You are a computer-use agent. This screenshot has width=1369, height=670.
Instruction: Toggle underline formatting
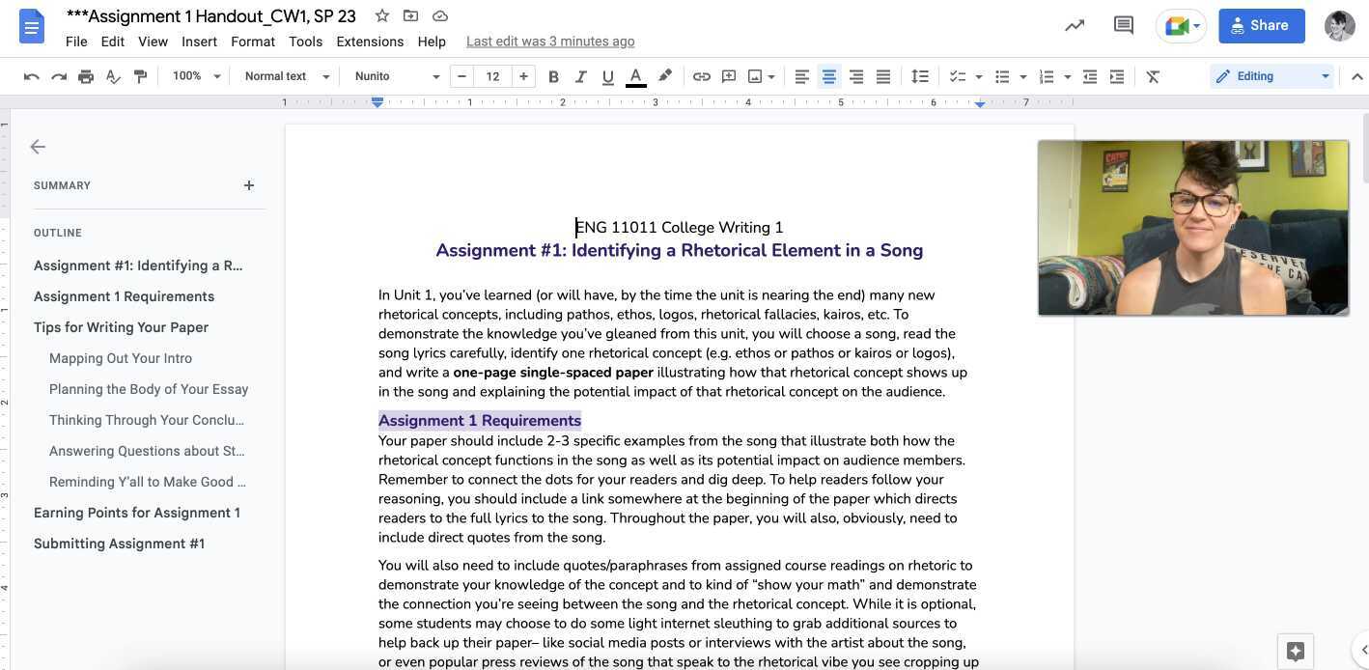607,76
